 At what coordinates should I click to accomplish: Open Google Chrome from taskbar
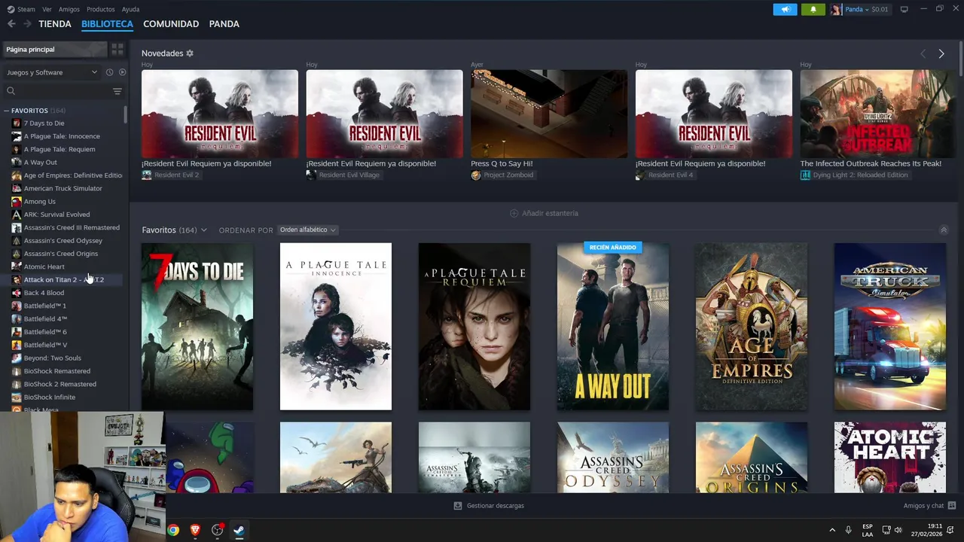tap(173, 530)
